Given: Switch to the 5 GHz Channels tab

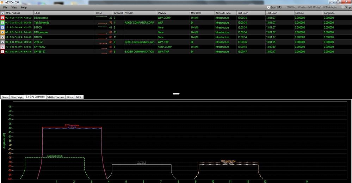Looking at the screenshot, I should pyautogui.click(x=56, y=97).
